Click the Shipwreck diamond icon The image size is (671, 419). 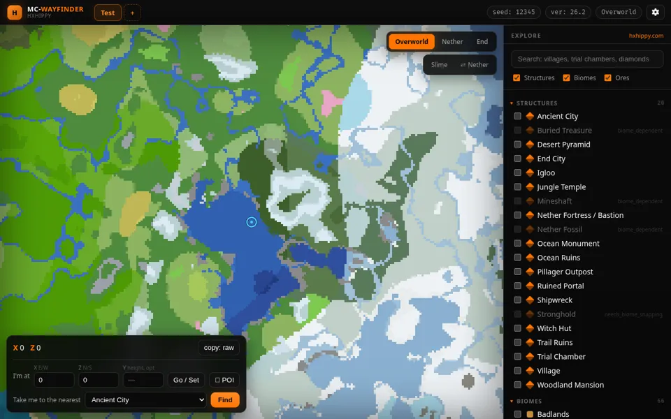click(x=530, y=300)
